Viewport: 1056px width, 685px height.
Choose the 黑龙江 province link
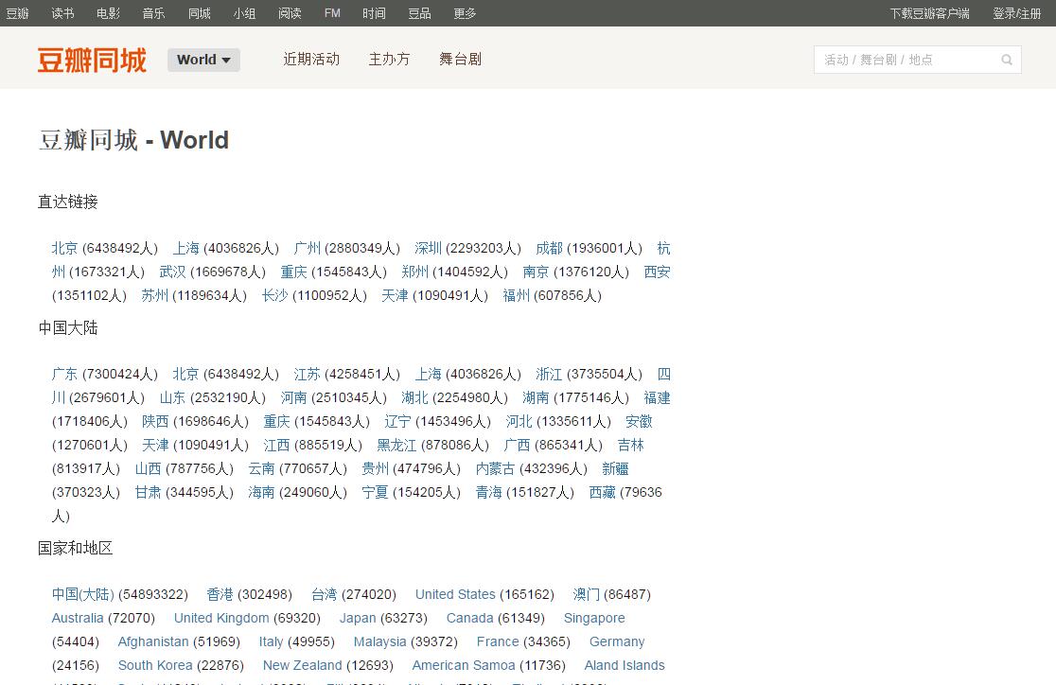point(396,445)
